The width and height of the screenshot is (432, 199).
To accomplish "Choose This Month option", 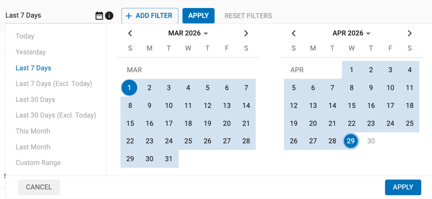I will [33, 131].
